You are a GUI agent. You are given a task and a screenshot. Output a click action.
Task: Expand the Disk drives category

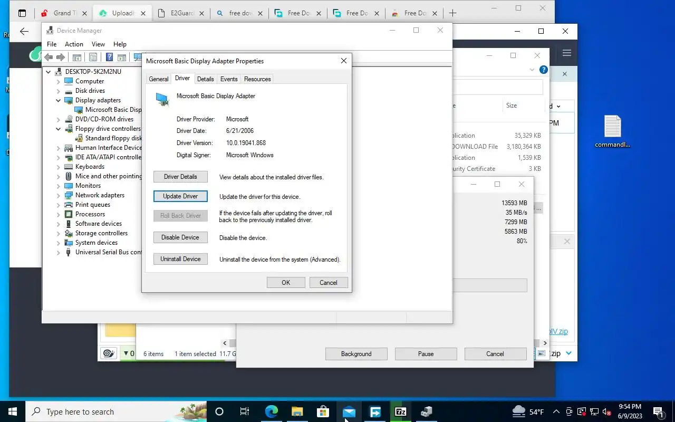click(x=59, y=91)
